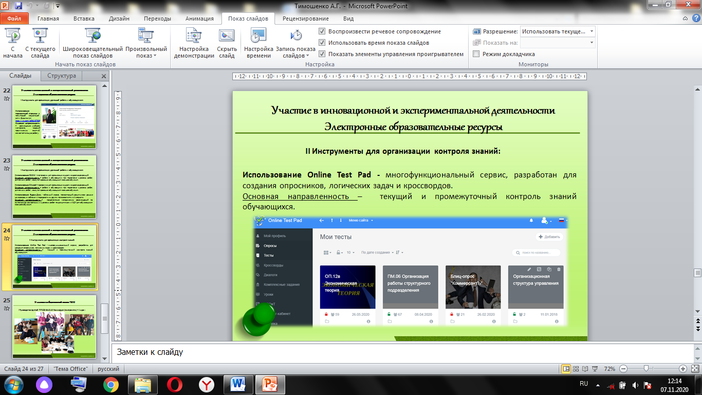The image size is (702, 395).
Task: Click the zoom slider handle
Action: (646, 369)
